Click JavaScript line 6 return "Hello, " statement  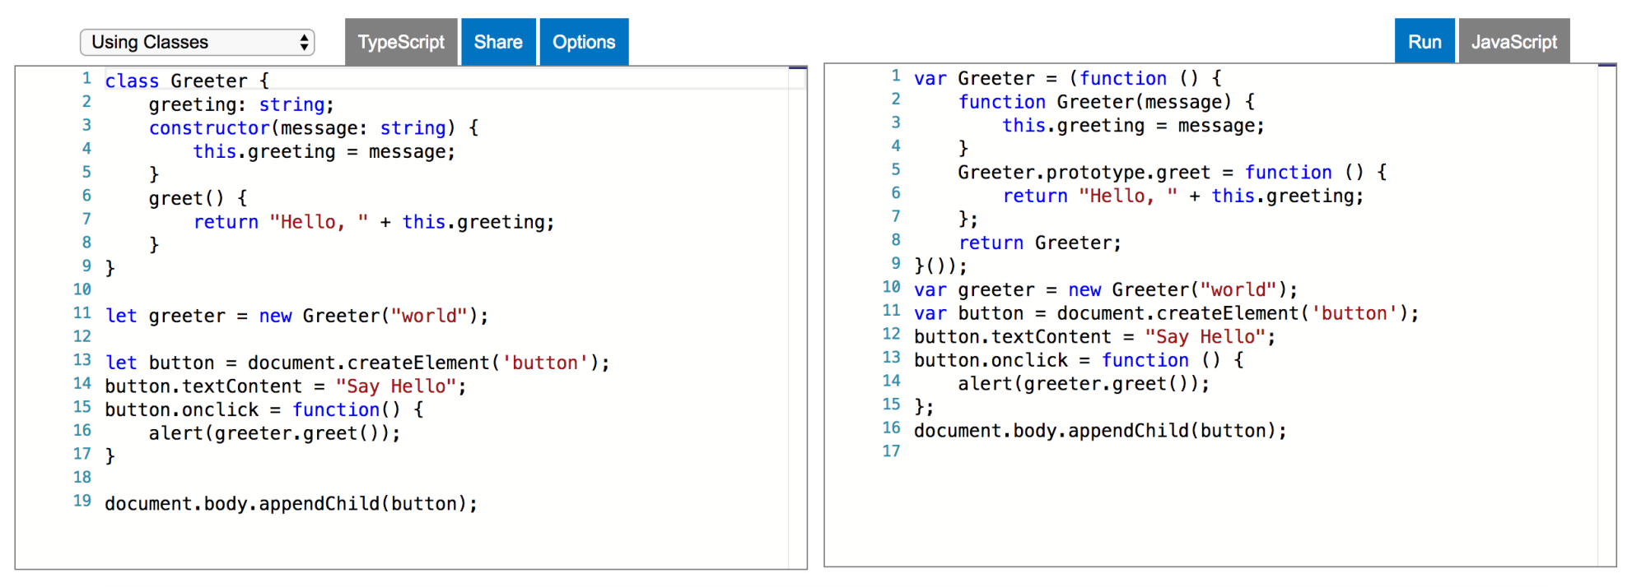coord(1183,196)
